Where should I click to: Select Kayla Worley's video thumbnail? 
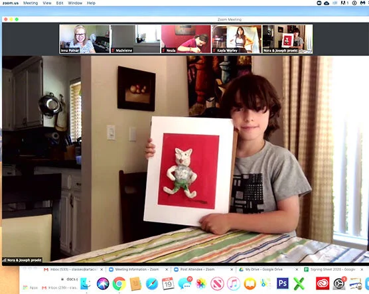pyautogui.click(x=236, y=39)
